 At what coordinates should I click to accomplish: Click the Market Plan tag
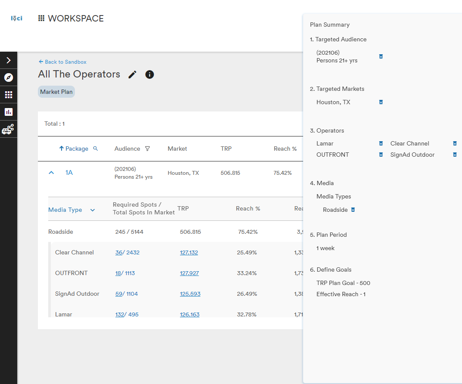[x=56, y=92]
